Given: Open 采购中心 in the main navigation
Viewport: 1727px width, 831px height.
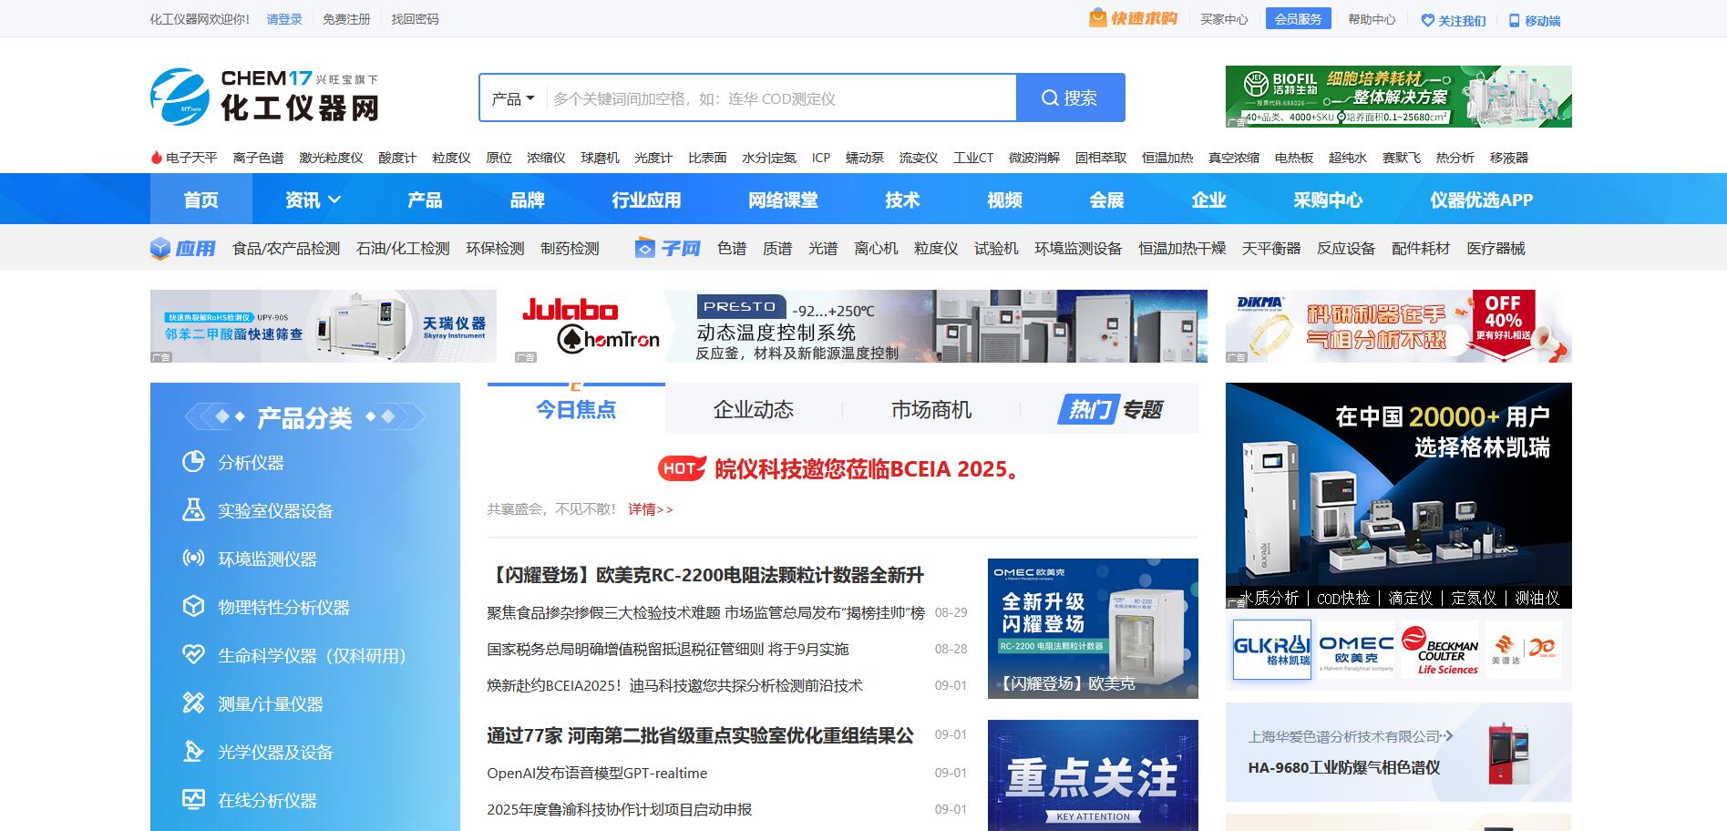Looking at the screenshot, I should click(1328, 200).
